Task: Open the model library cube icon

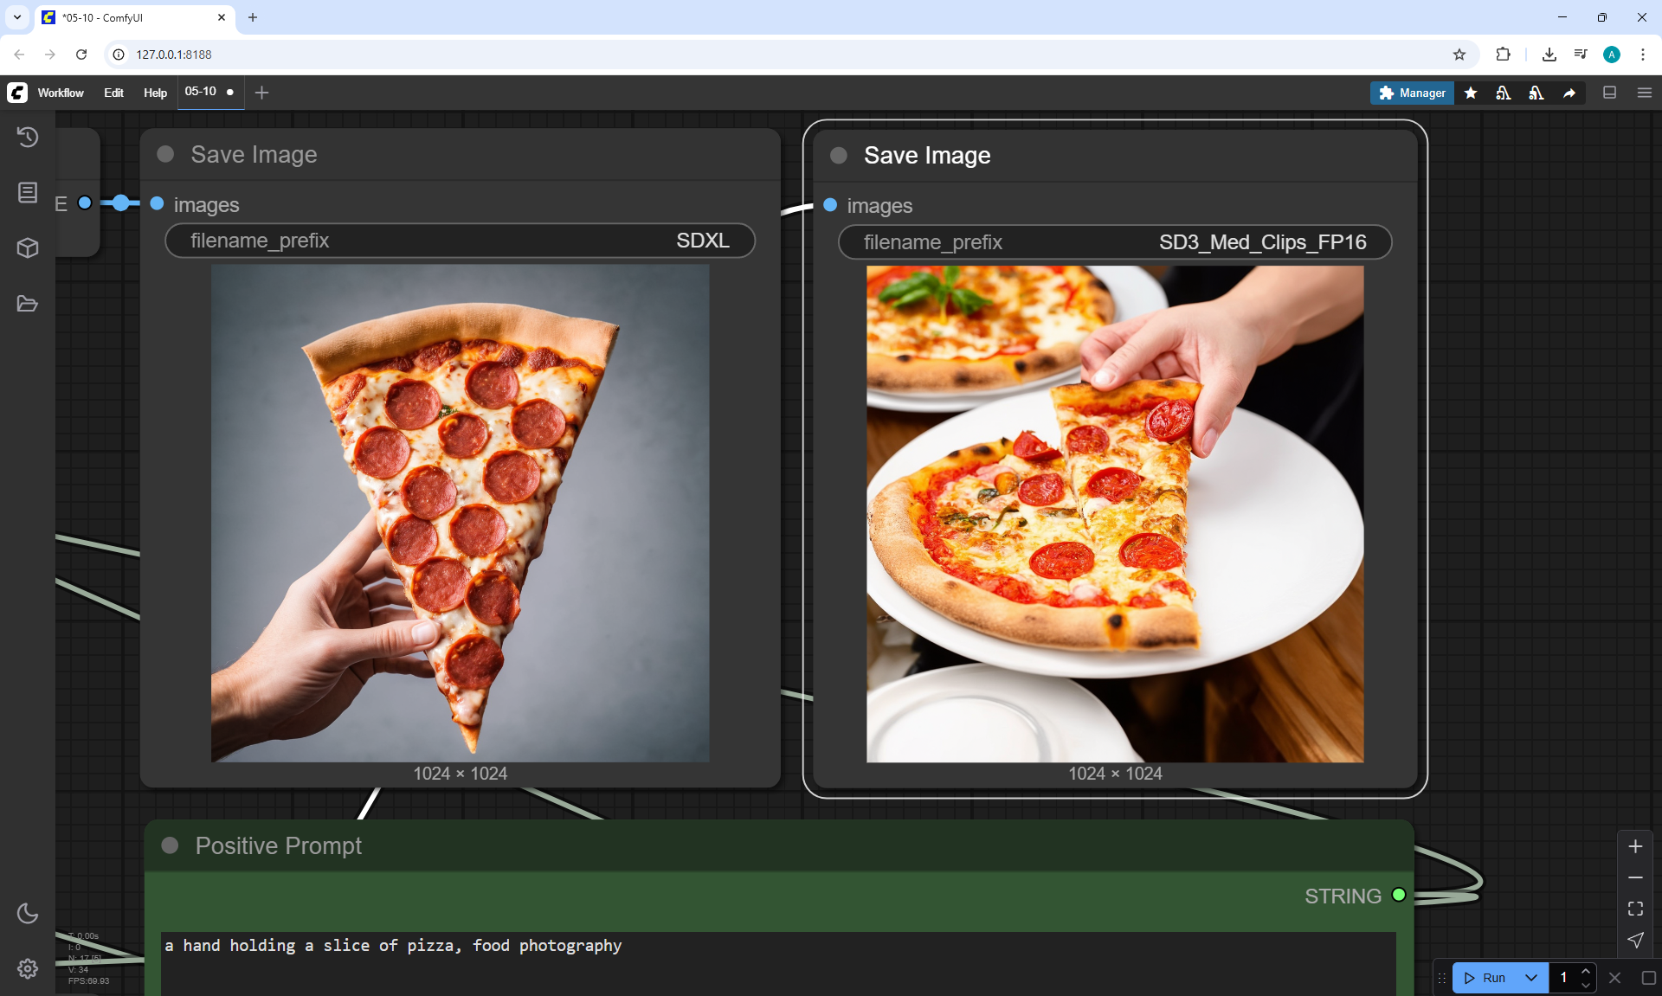Action: pyautogui.click(x=28, y=248)
